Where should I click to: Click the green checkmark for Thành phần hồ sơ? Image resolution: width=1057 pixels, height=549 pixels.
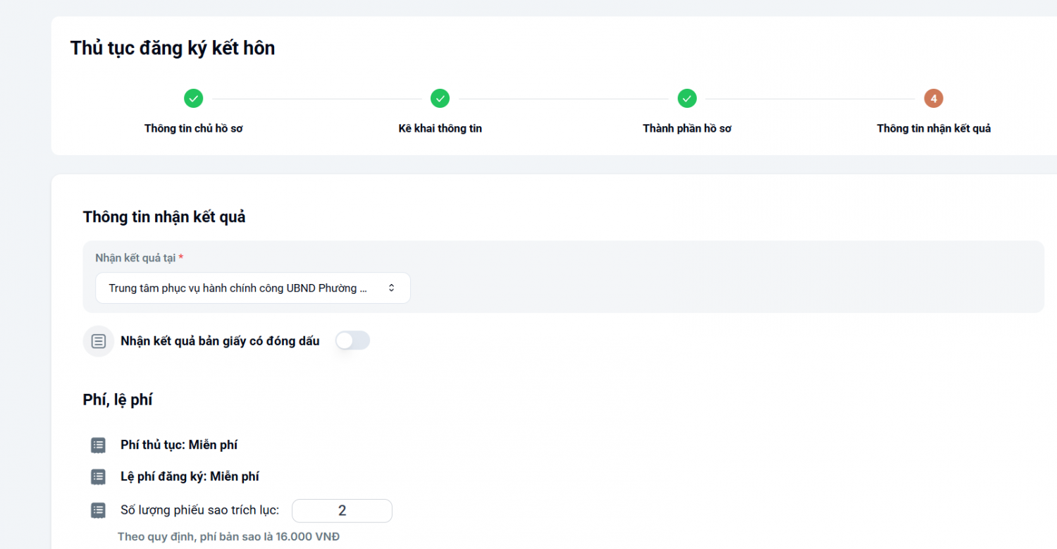[687, 99]
